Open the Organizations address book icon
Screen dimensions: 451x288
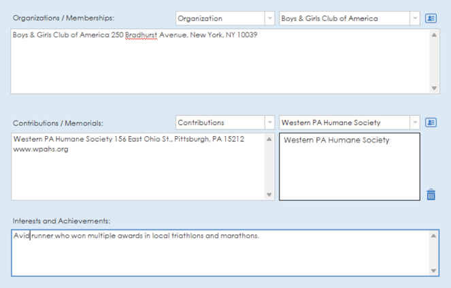point(431,18)
